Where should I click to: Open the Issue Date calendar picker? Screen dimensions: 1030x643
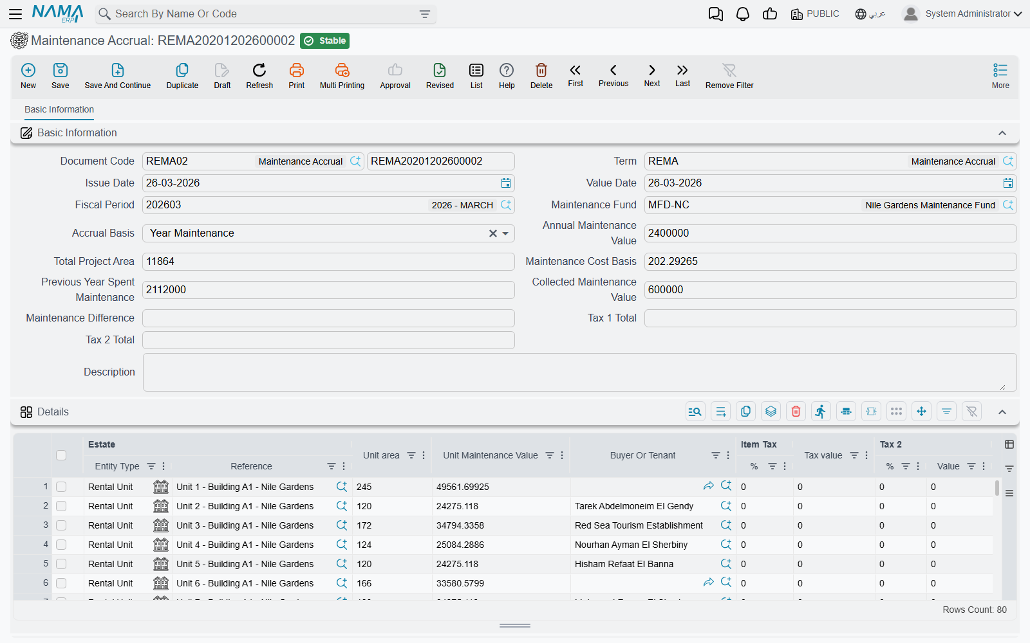[506, 183]
